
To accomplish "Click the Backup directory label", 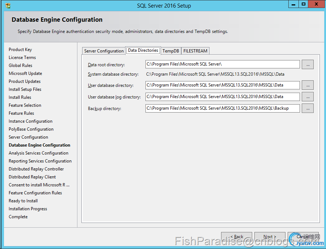I will coord(104,109).
